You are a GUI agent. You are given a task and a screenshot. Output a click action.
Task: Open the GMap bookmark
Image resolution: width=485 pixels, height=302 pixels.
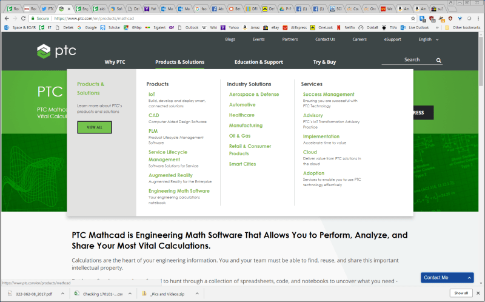[133, 27]
